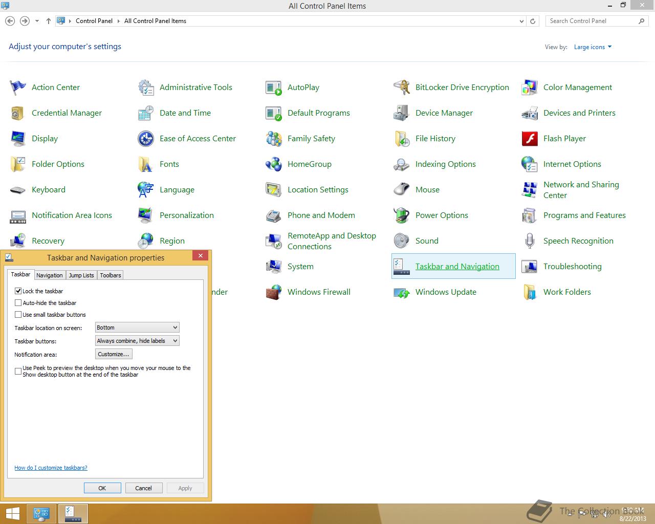Open the Flash Player icon

pos(530,139)
